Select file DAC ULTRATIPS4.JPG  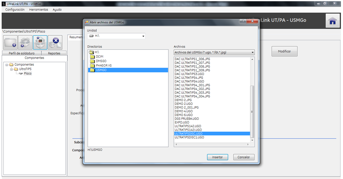[189, 78]
